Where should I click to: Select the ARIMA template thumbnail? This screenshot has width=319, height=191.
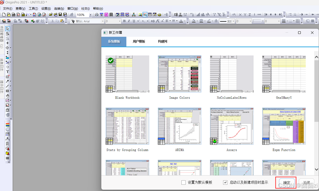pos(180,126)
